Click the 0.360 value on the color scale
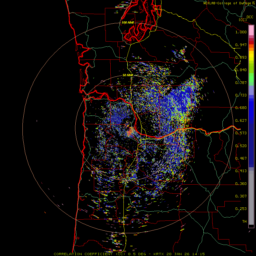This screenshot has height=256, width=256. (241, 184)
